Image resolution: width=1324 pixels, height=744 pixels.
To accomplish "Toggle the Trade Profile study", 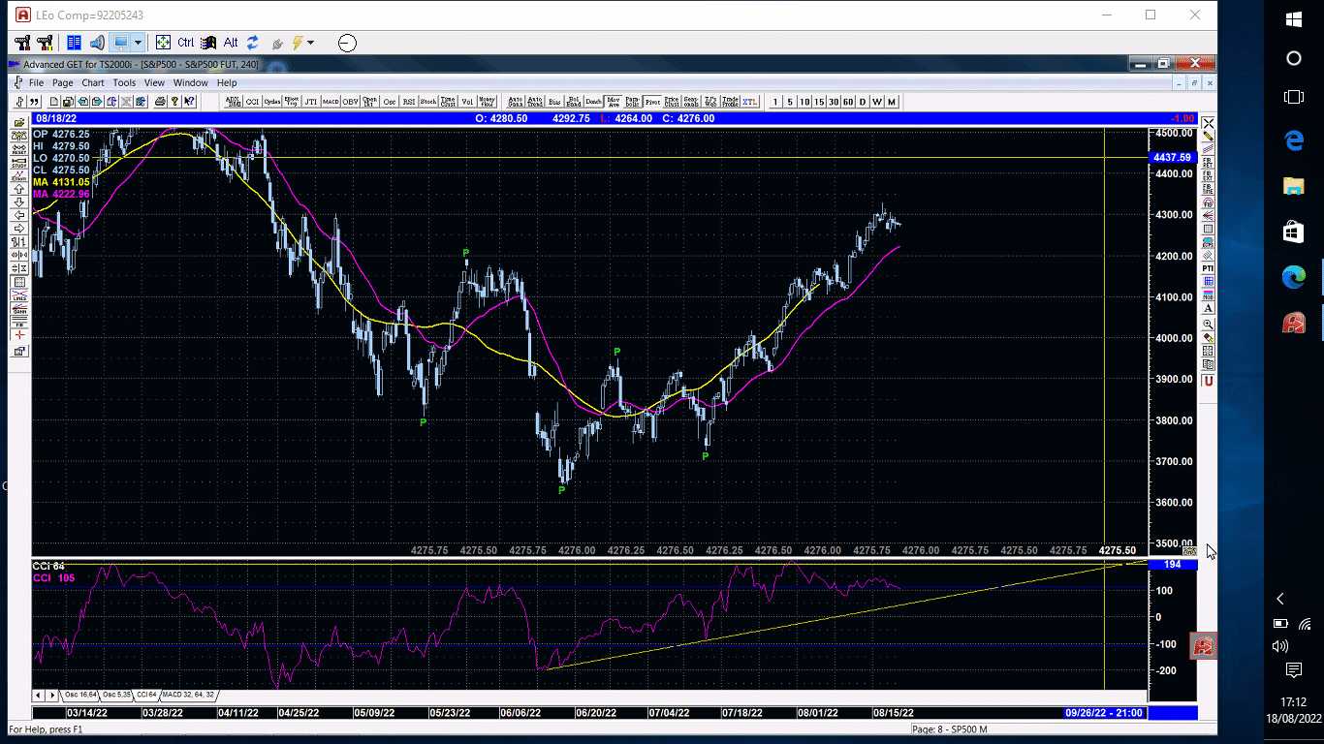I will click(x=730, y=101).
